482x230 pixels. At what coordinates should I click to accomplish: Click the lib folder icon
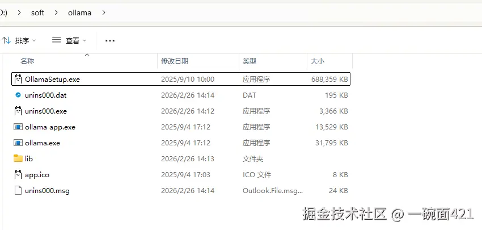pos(18,158)
